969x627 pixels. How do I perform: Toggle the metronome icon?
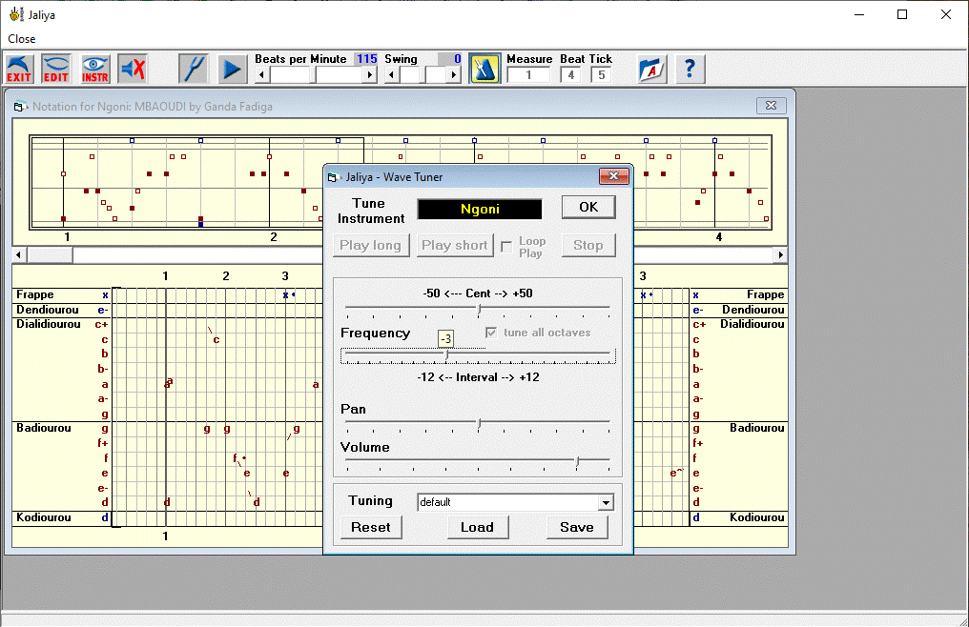(x=484, y=69)
